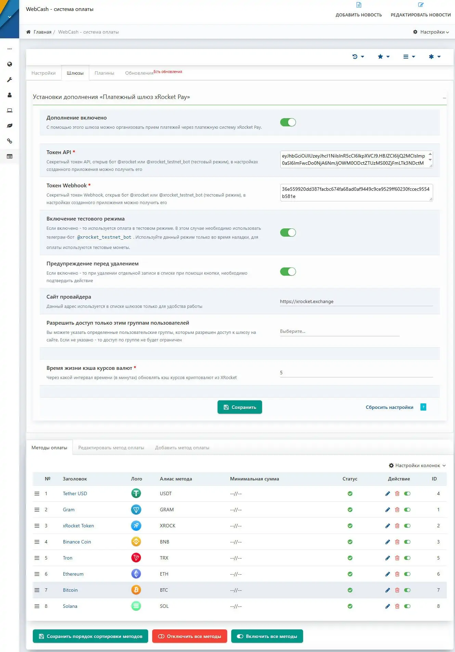Click the 'Сбросить настройки' link
455x652 pixels.
[x=389, y=407]
